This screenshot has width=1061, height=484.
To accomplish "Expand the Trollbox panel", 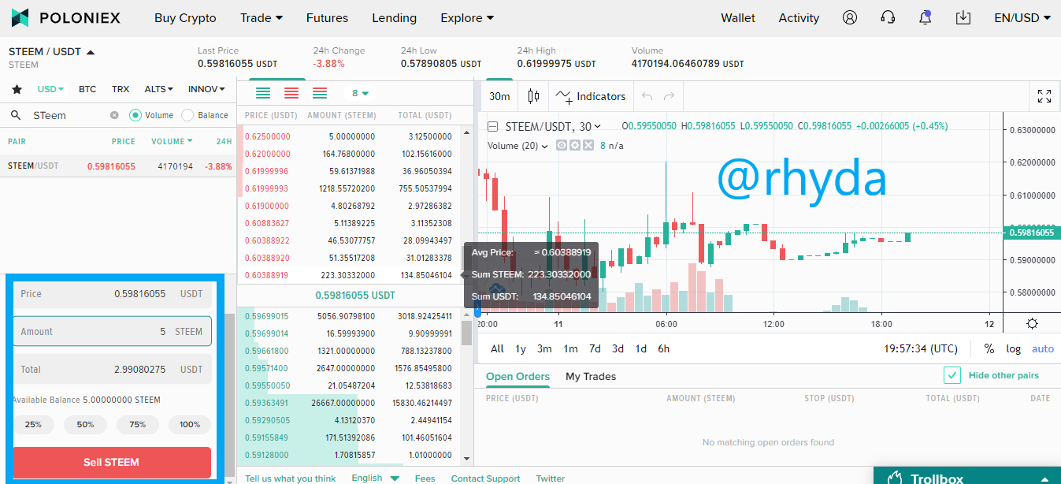I will coord(1044,478).
